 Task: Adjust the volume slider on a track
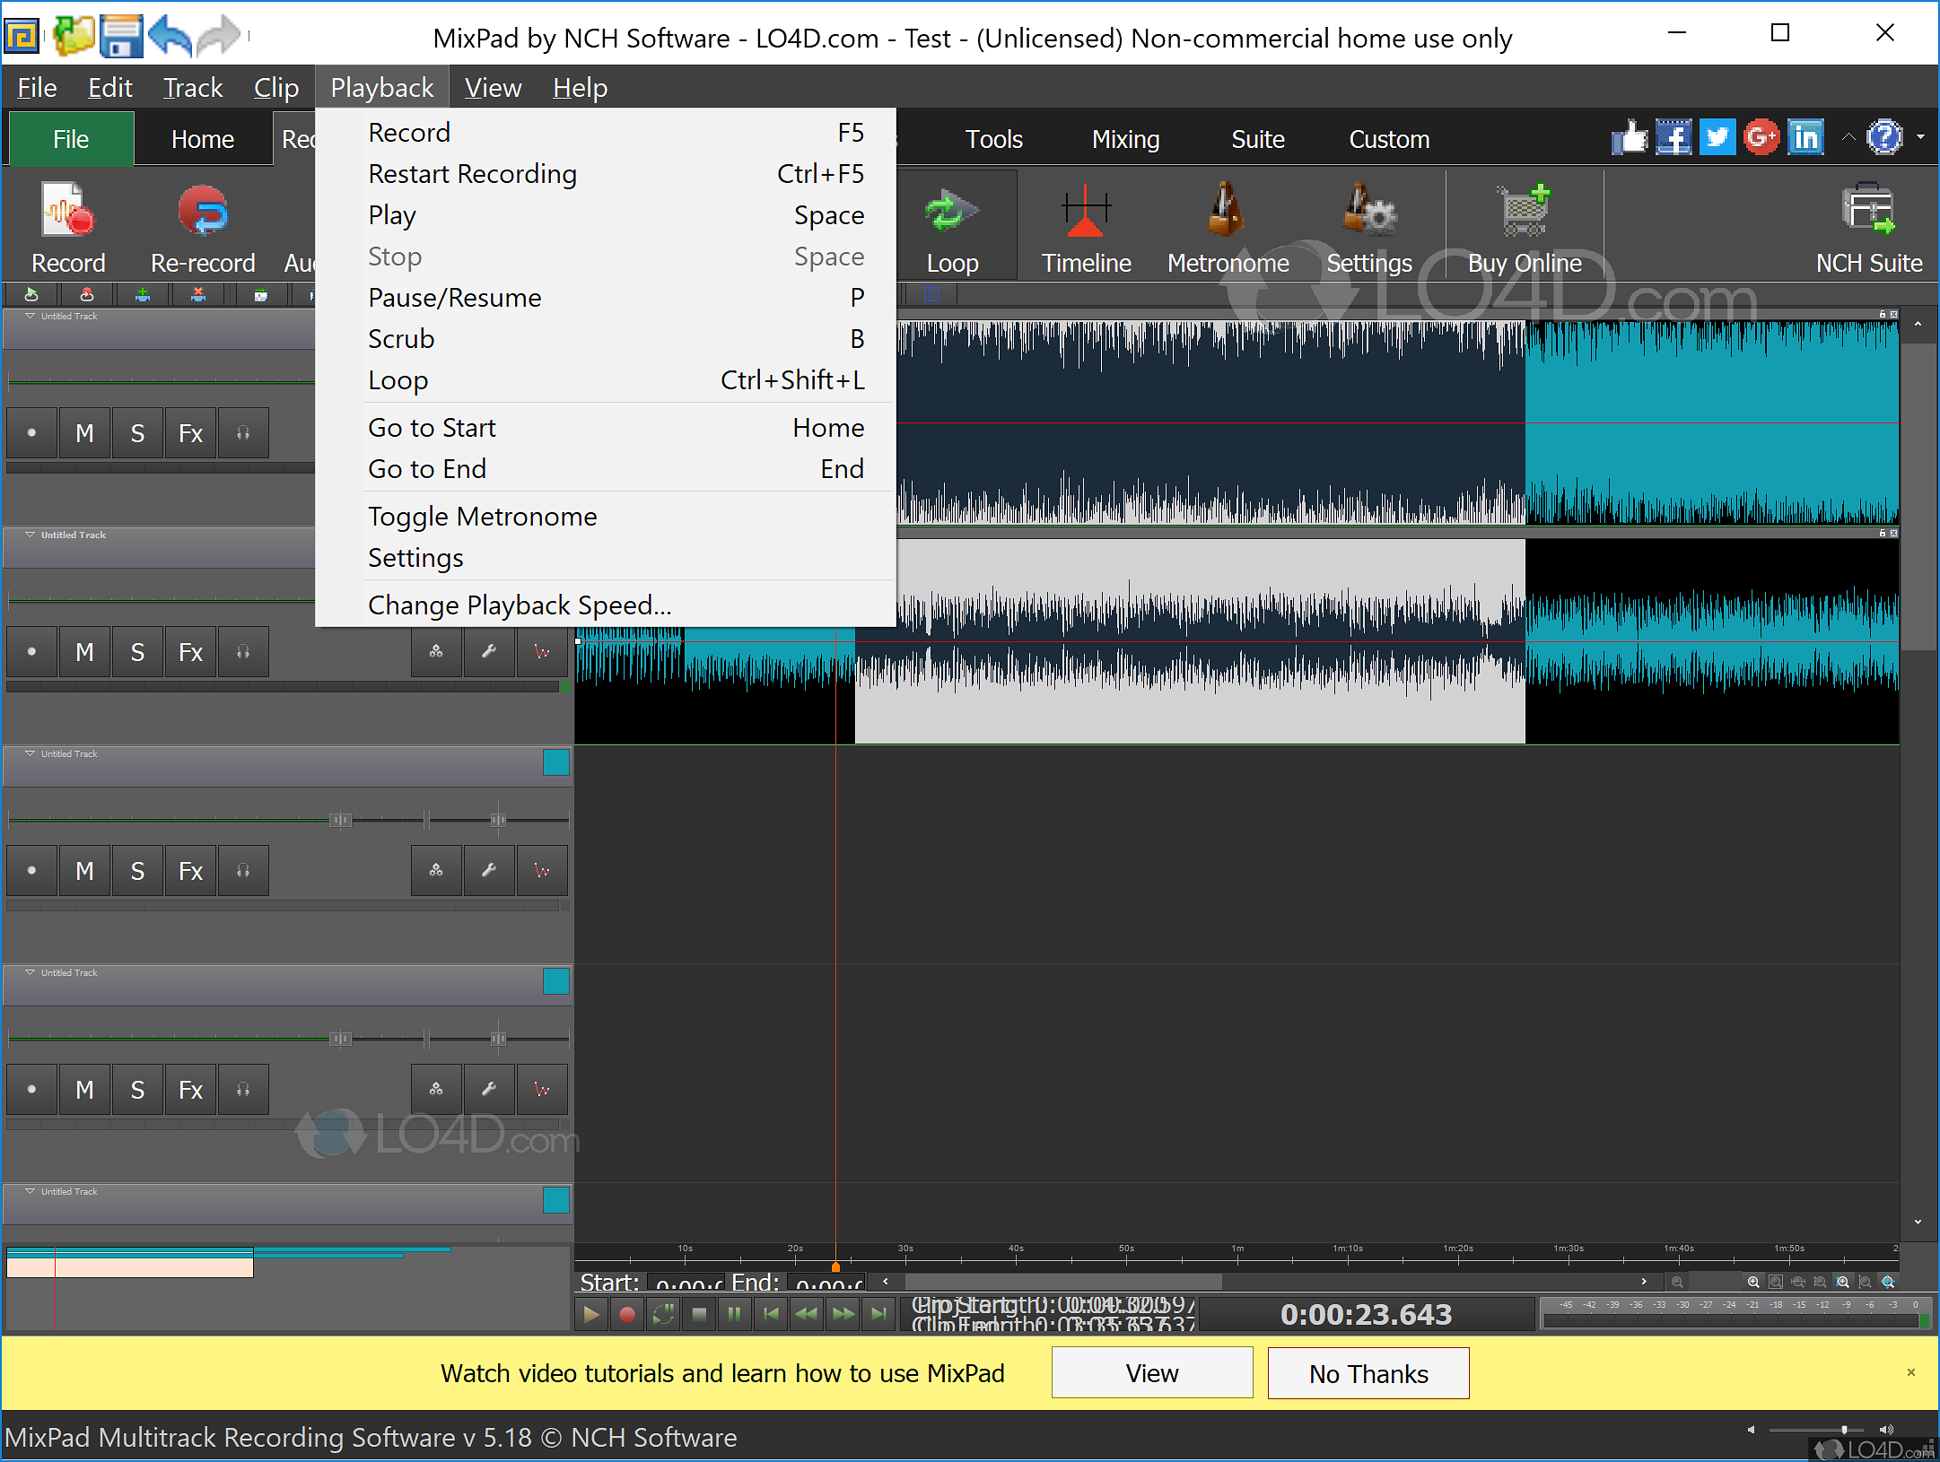[x=341, y=820]
